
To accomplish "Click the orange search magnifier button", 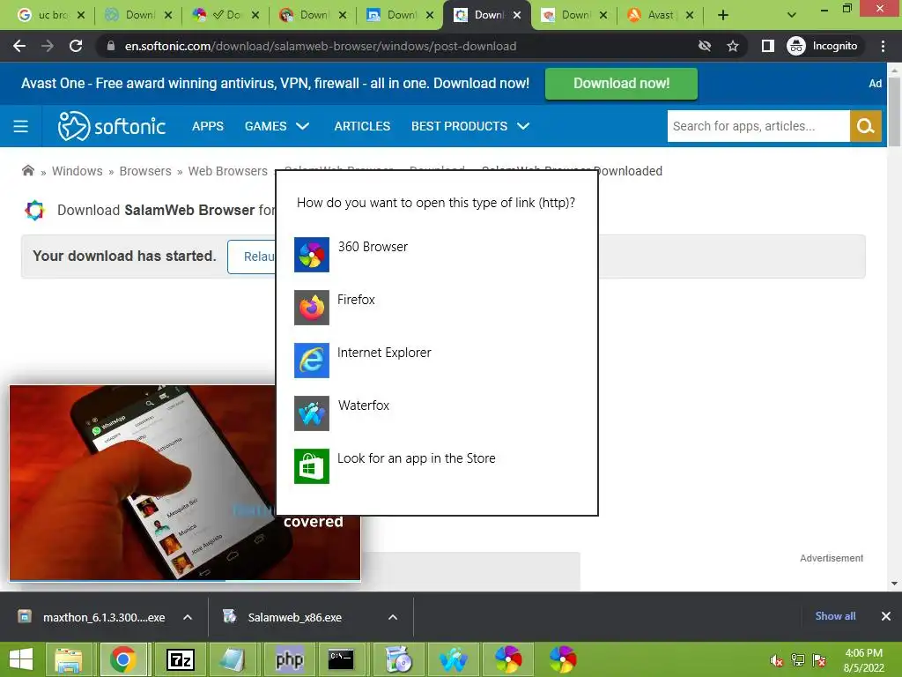I will pos(865,126).
